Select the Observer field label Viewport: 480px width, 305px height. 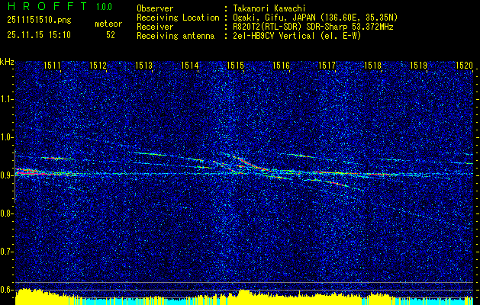(155, 8)
